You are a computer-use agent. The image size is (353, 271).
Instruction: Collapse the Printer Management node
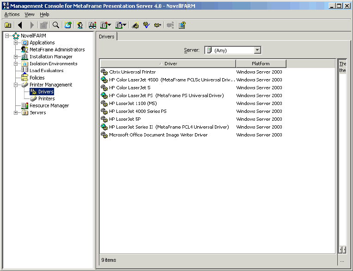click(16, 85)
